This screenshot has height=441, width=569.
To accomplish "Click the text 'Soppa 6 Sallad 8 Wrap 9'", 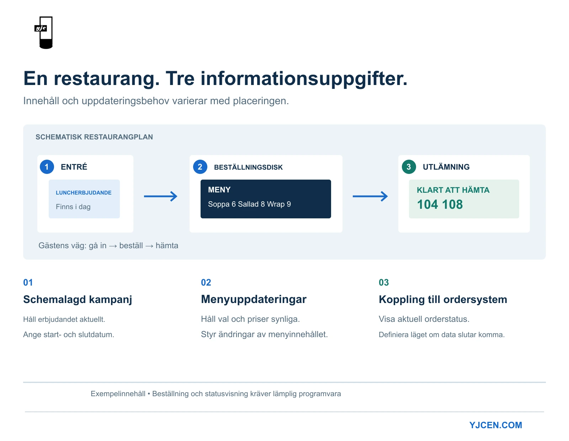I will coord(249,204).
